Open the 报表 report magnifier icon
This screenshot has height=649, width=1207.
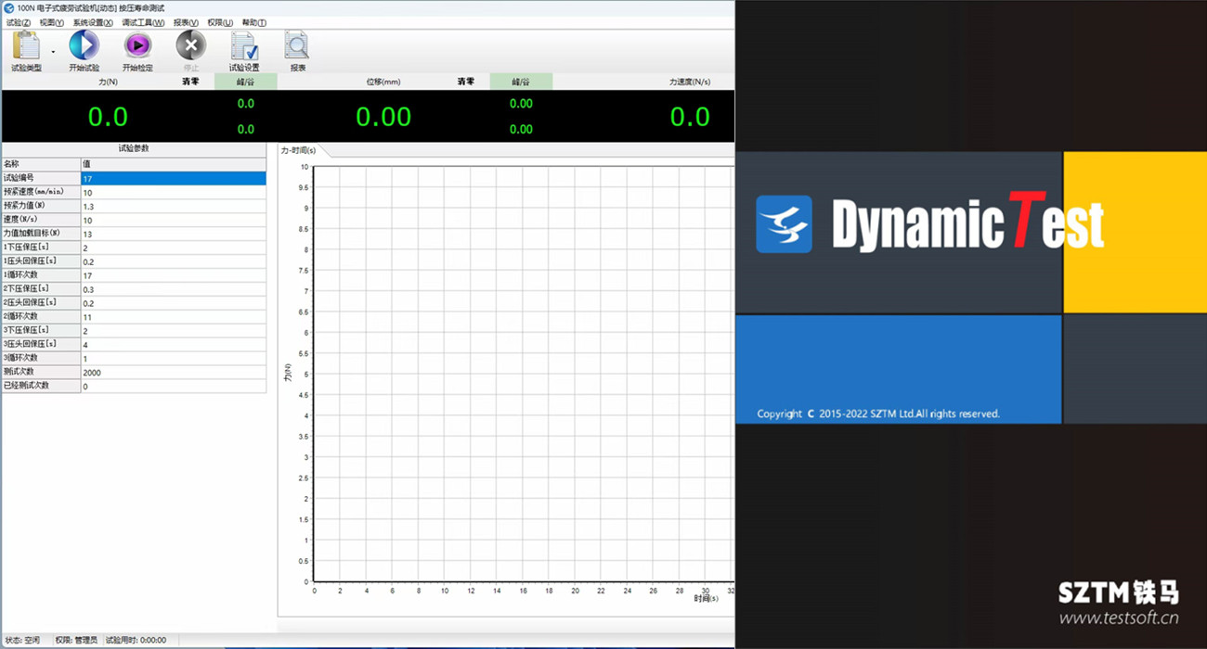click(297, 46)
